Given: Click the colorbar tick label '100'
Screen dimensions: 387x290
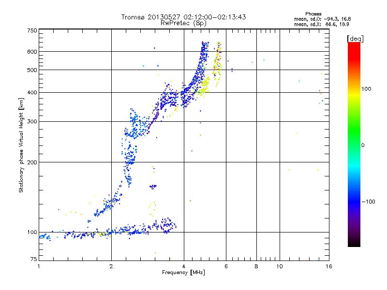Looking at the screenshot, I should (366, 89).
